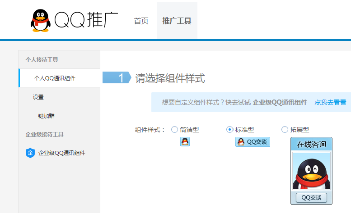Click the QQ penguin logo in header
The height and width of the screenshot is (213, 351).
(41, 21)
